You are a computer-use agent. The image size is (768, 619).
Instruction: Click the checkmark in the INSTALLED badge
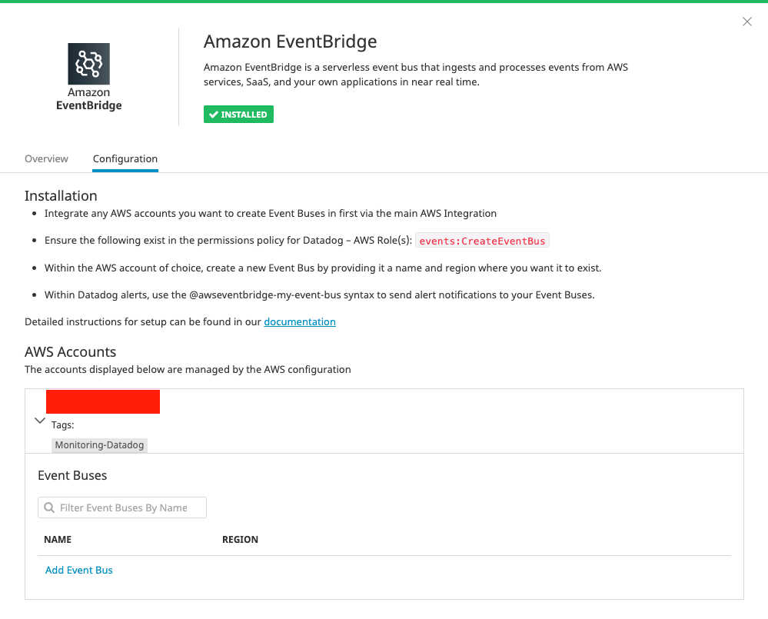214,114
